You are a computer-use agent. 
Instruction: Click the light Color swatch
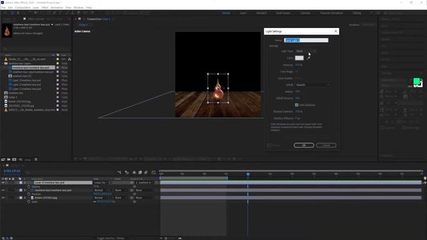coord(300,58)
